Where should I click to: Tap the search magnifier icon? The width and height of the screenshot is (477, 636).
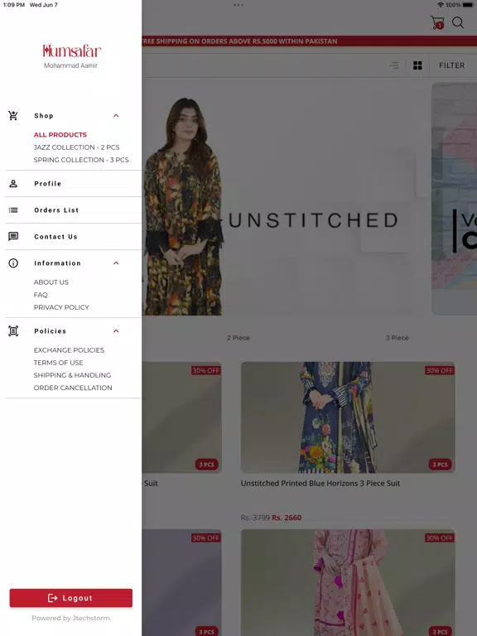(x=458, y=22)
